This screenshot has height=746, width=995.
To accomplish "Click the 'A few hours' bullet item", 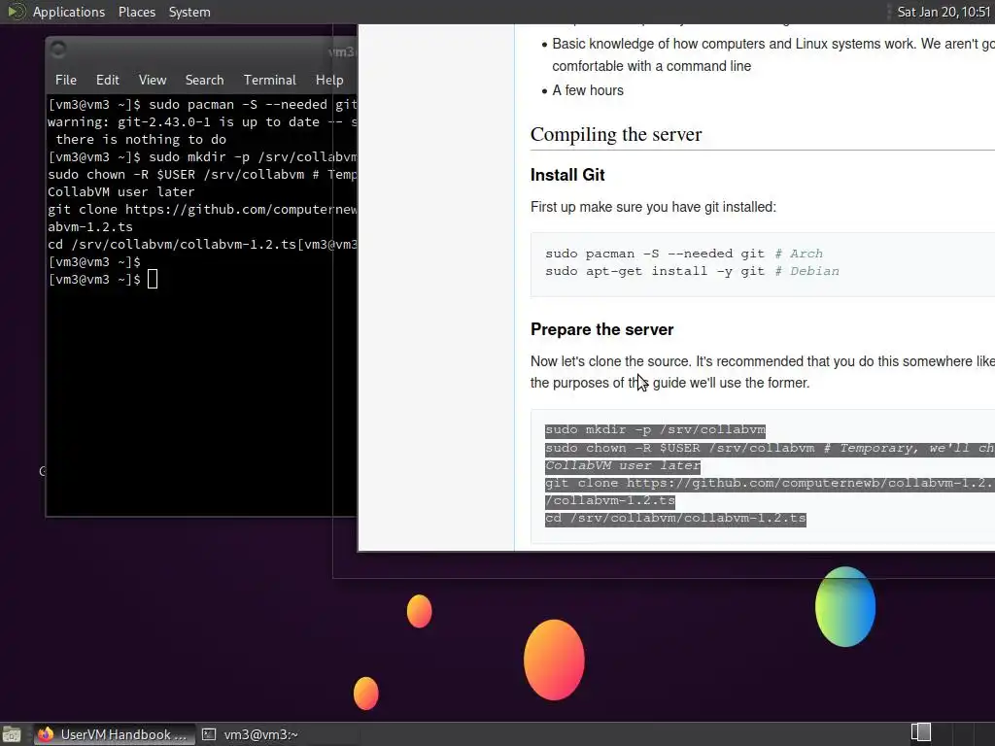I will (588, 90).
